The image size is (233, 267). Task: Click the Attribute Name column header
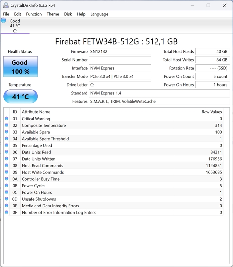36,112
